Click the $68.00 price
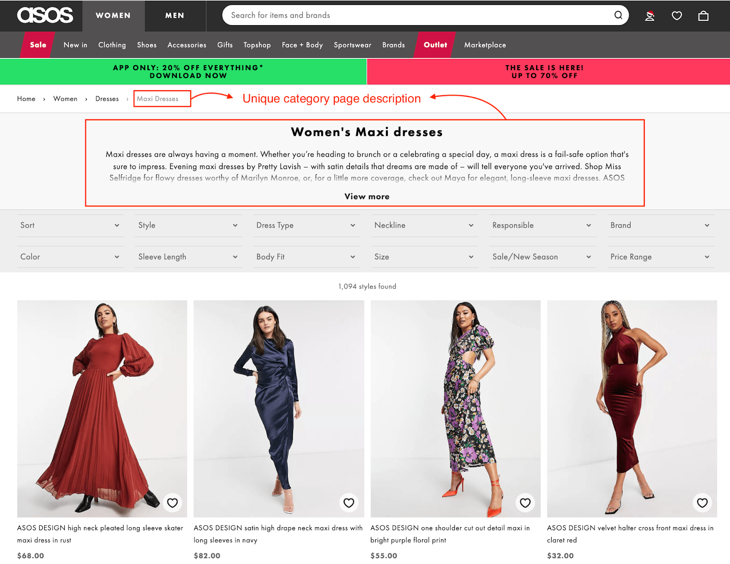Screen dimensions: 730x564 [31, 556]
